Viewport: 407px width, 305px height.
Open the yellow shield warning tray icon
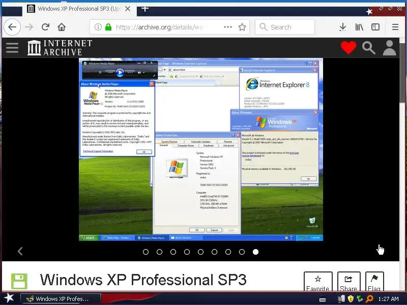(x=351, y=299)
